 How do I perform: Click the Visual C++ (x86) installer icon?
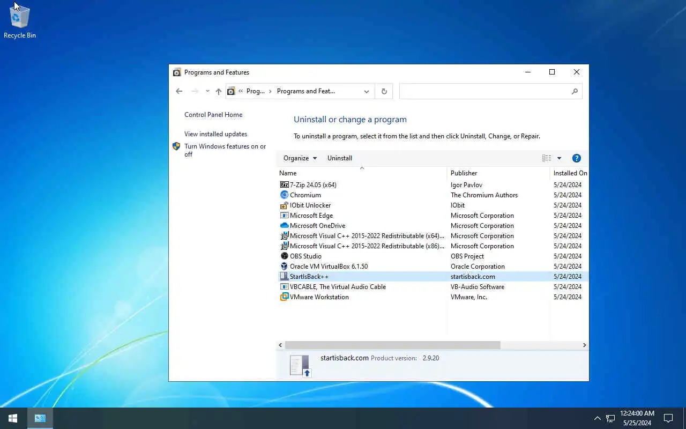(284, 246)
